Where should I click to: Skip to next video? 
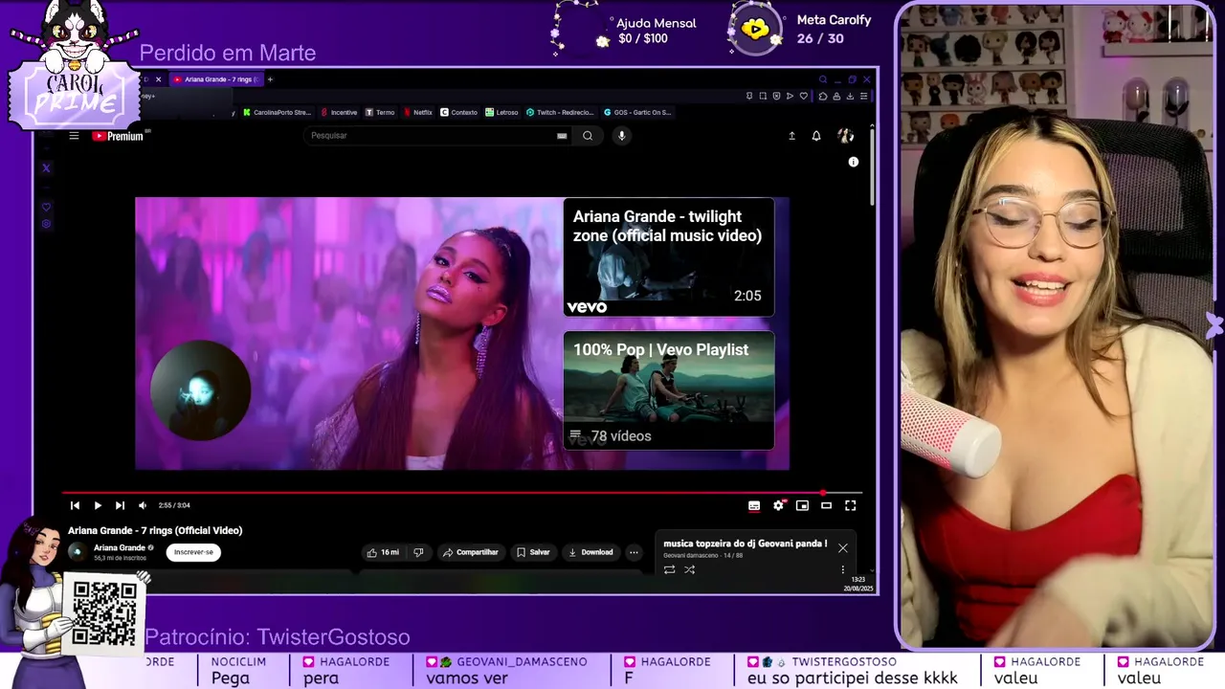click(x=120, y=505)
